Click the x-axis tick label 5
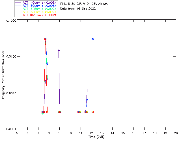181x144 pixels. tap(17, 133)
